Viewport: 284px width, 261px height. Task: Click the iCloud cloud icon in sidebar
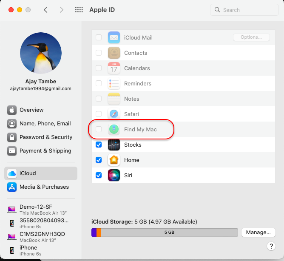coord(12,173)
